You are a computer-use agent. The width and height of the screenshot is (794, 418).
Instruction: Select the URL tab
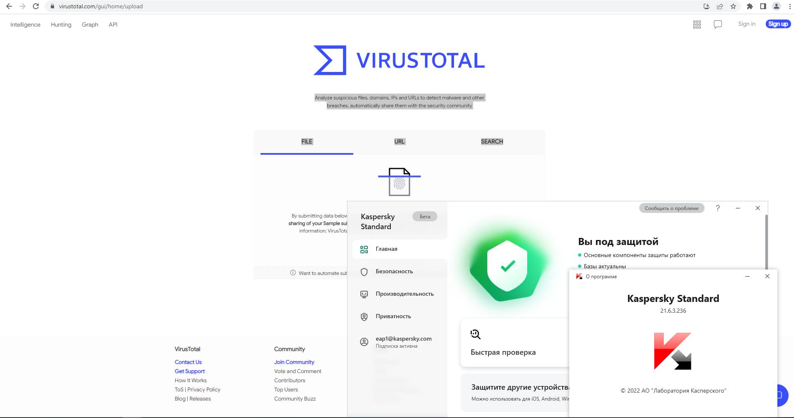click(399, 142)
